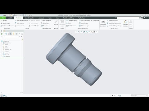This screenshot has height=111, width=149.
Task: Click Open folder icon in quick access toolbar
Action: coord(11,15)
